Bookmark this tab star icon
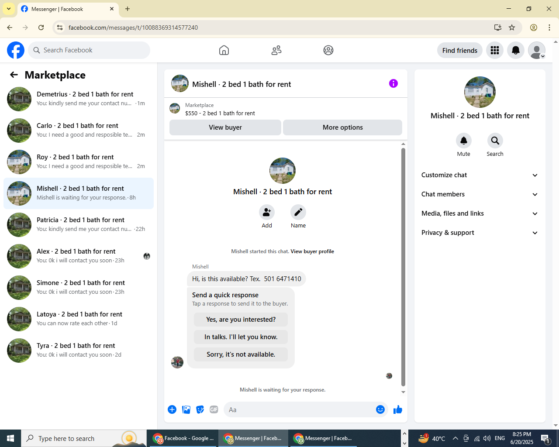This screenshot has height=447, width=559. pos(512,28)
